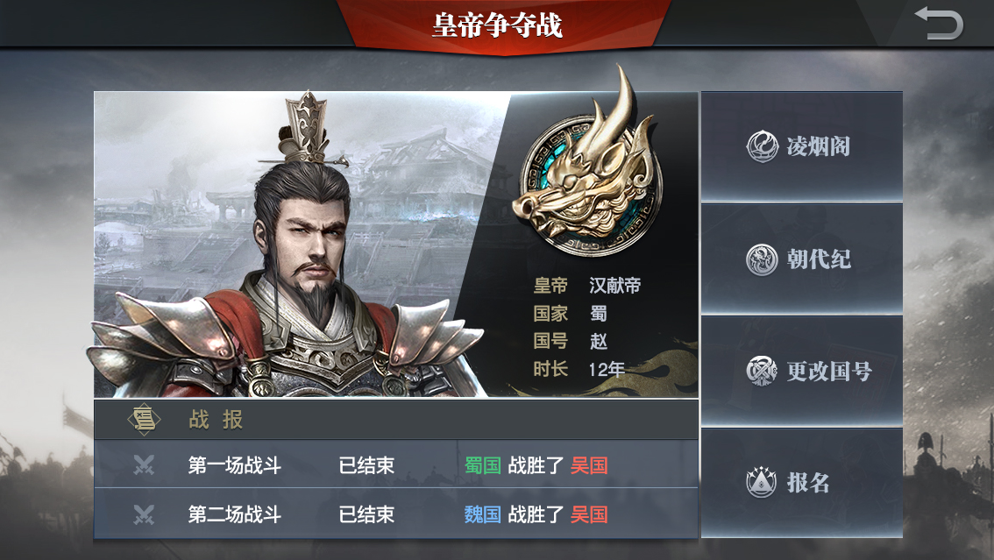The height and width of the screenshot is (560, 994).
Task: Click the 蜀国 green text link
Action: click(x=483, y=465)
